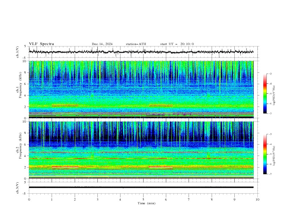Click the ch.1 voltage waveform trace
Image resolution: width=290 pixels, height=224 pixels.
141,52
